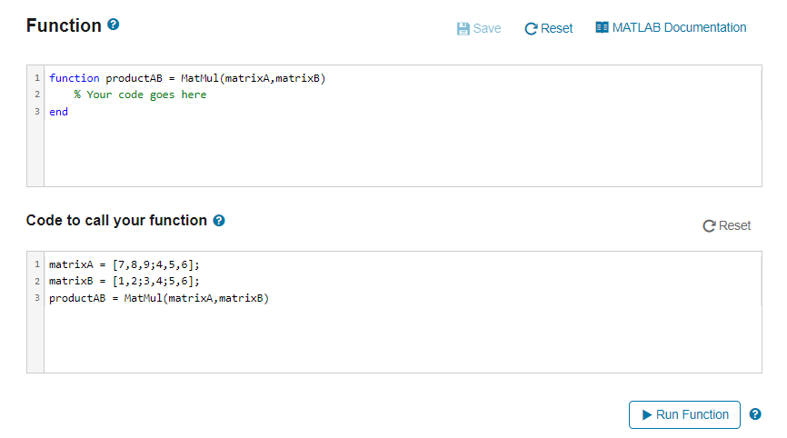Click empty area of the function code editor
This screenshot has height=438, width=787.
403,153
